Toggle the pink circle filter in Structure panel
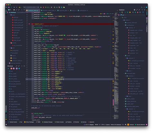153x133 pixels. 11,69
